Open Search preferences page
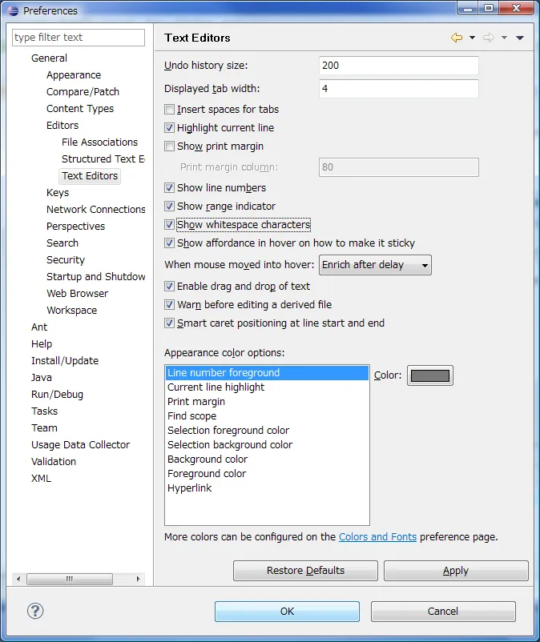 [x=62, y=243]
